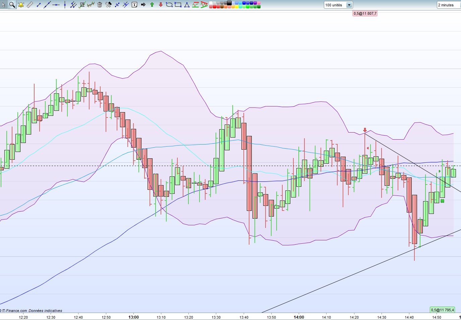Select the ellipse drawing tool
This screenshot has width=461, height=320.
point(169,5)
